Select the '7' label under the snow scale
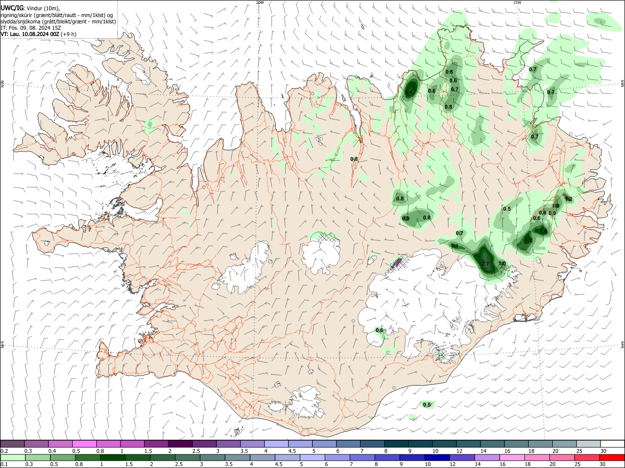The height and width of the screenshot is (468, 625). tap(361, 451)
